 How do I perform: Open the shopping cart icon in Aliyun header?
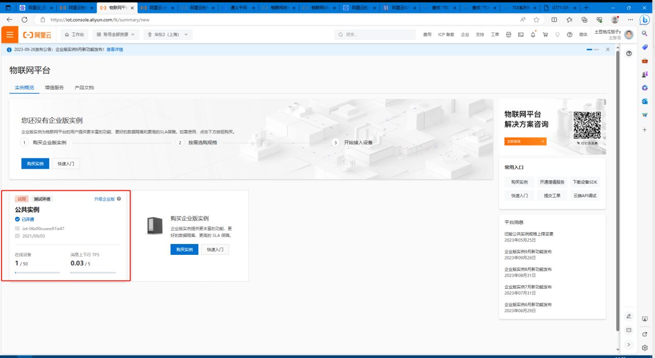(545, 35)
